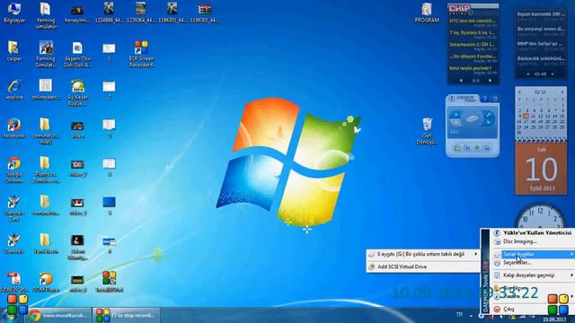575x323 pixels.
Task: Select the onlinesaatc file icon
Action: [x=46, y=90]
